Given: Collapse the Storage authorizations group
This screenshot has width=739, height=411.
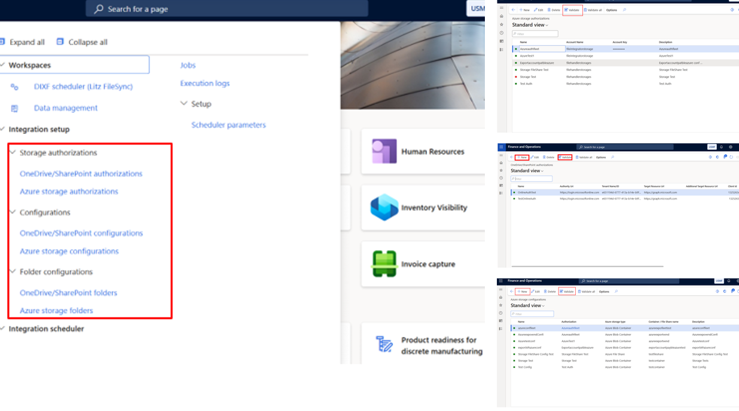Looking at the screenshot, I should tap(13, 152).
